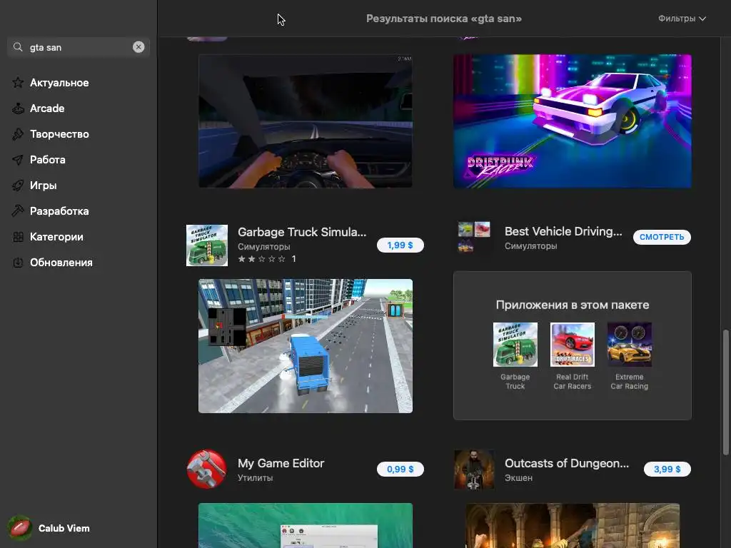The width and height of the screenshot is (731, 548).
Task: Click the Творчество brush icon
Action: point(18,134)
